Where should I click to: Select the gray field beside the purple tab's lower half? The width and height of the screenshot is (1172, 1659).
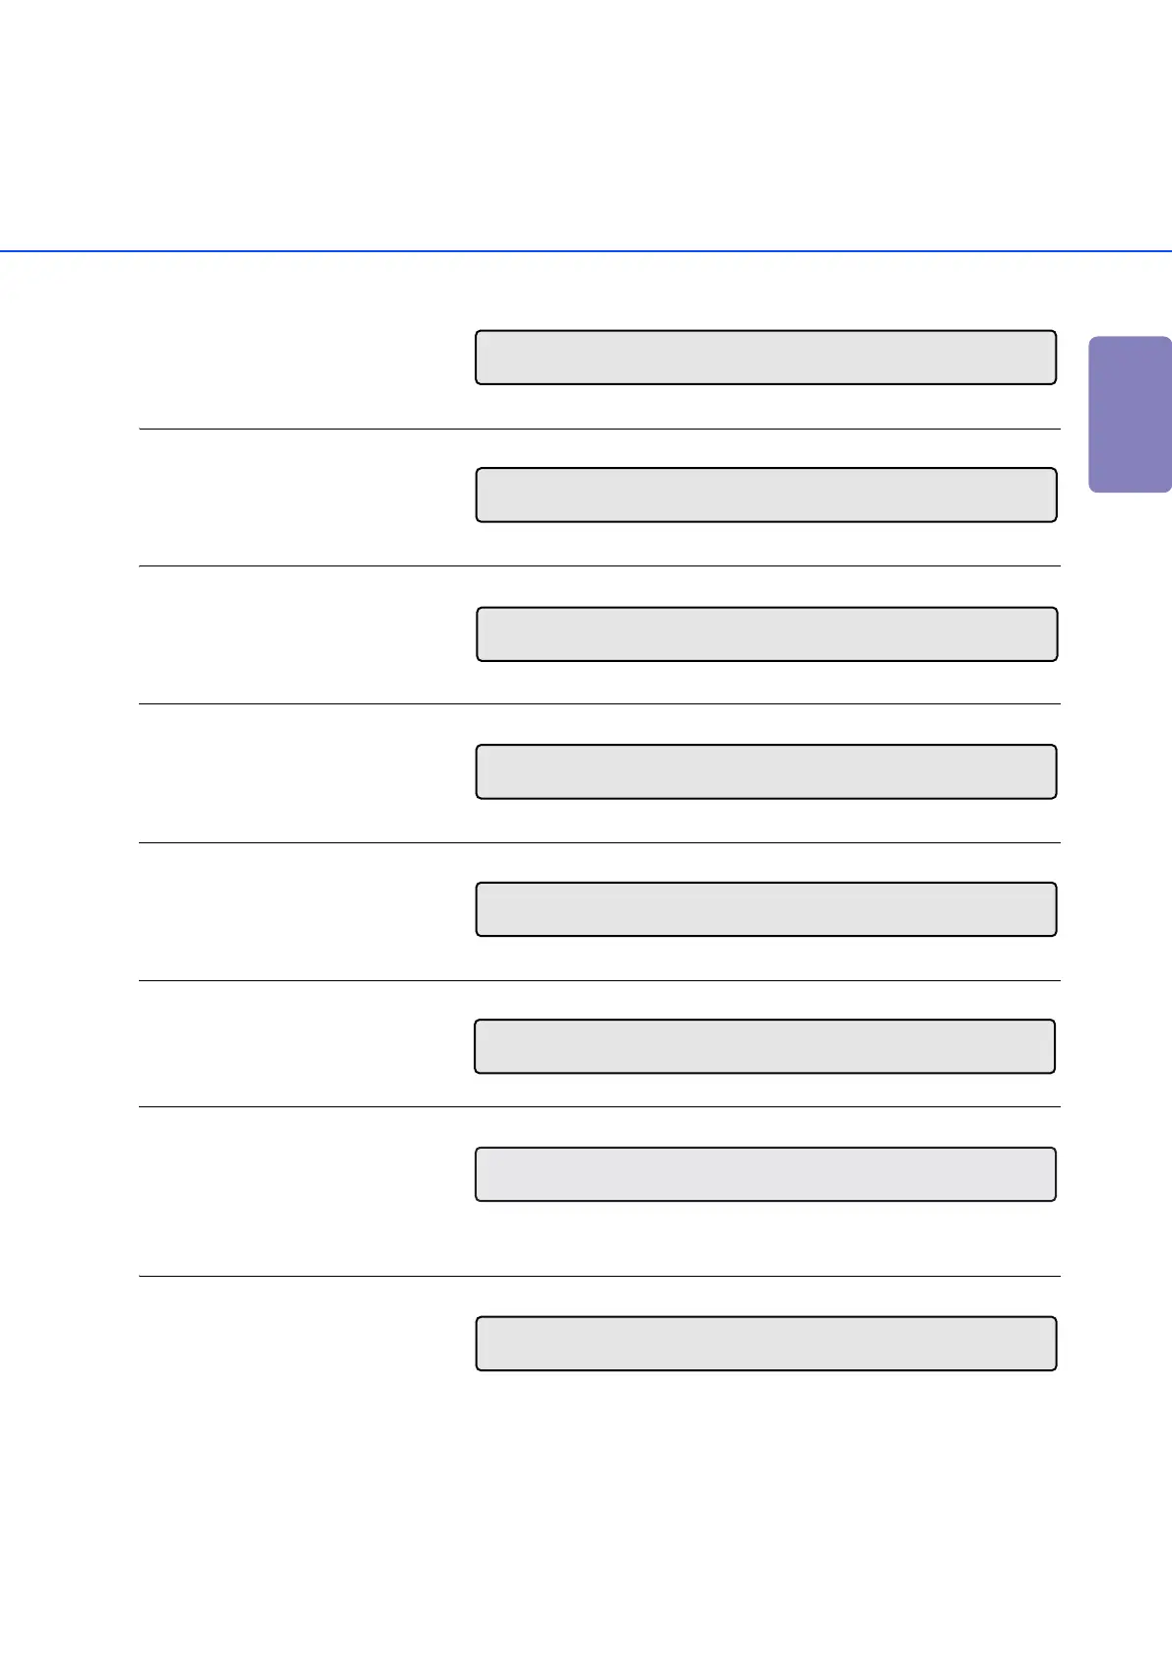pyautogui.click(x=765, y=495)
